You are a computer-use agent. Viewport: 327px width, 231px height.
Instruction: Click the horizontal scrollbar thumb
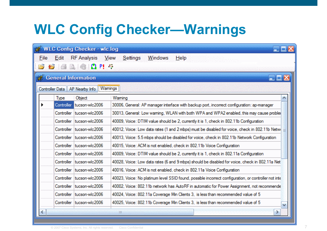[x=120, y=212]
